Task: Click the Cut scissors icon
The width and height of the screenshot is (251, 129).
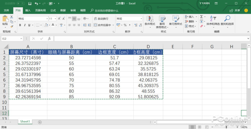Action: [11, 17]
